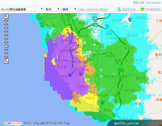Click the highway 88 shield icon
Image resolution: width=162 pixels, height=126 pixels.
click(x=80, y=73)
